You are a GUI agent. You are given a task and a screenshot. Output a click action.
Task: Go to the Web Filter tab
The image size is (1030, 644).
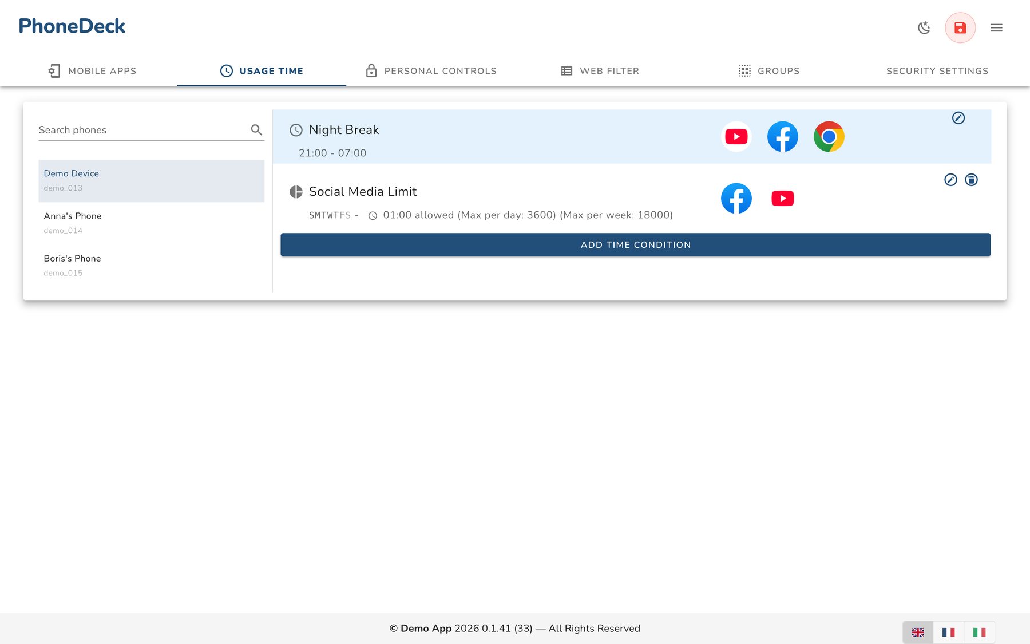pos(600,71)
